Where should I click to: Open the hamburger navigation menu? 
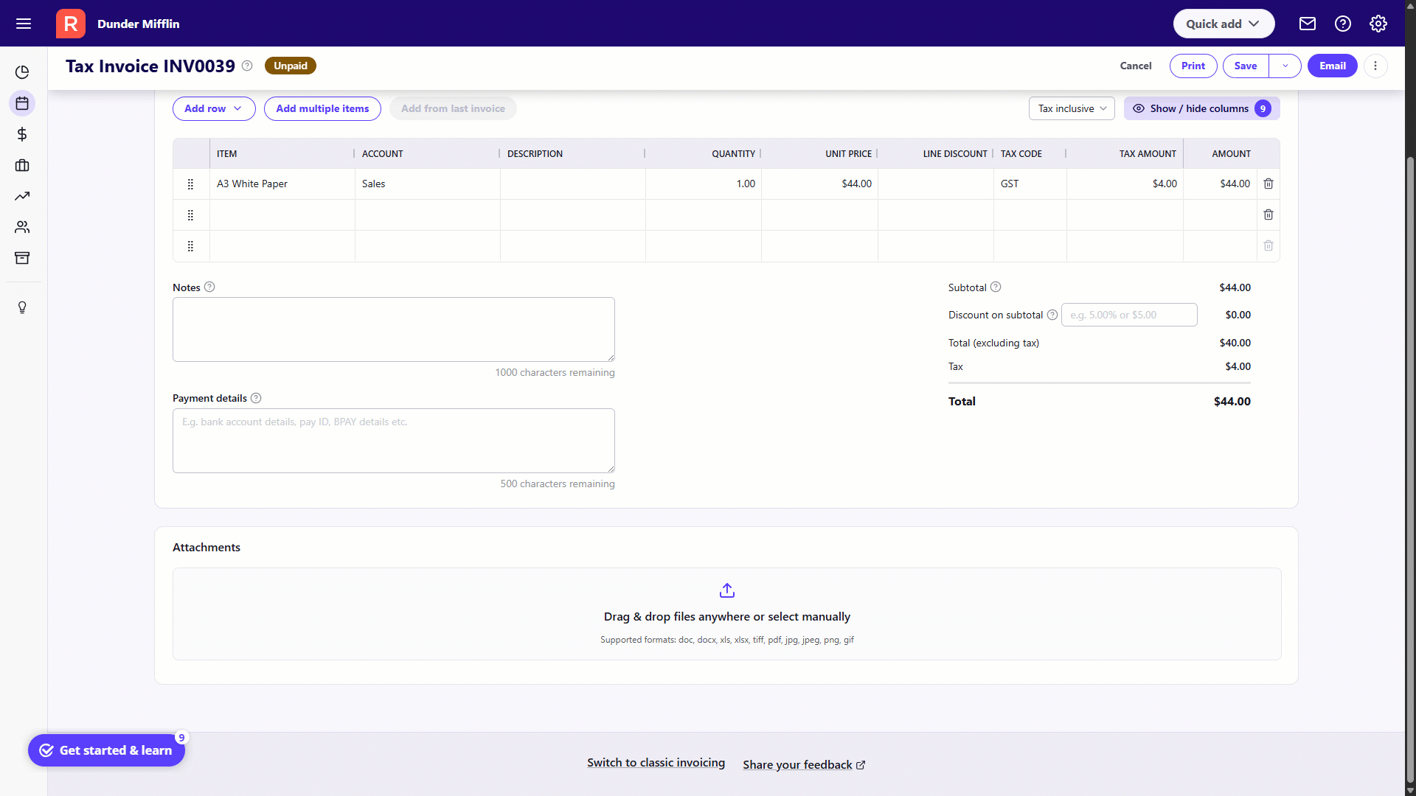coord(24,24)
